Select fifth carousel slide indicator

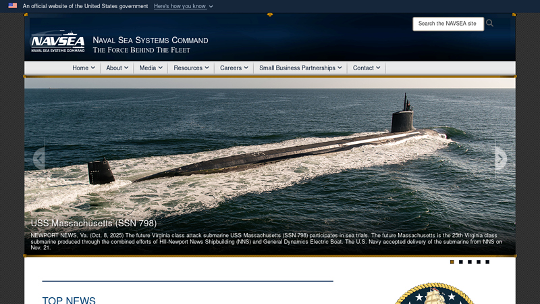point(487,262)
